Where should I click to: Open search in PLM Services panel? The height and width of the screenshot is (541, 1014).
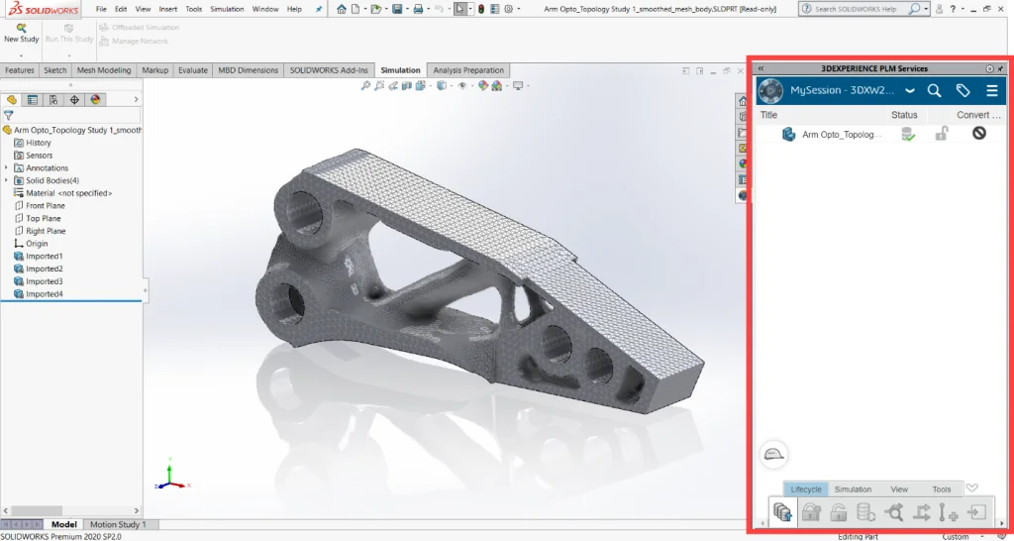pyautogui.click(x=934, y=91)
